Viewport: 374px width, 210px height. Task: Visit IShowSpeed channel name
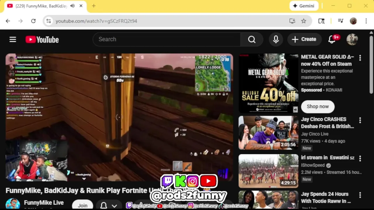click(313, 165)
